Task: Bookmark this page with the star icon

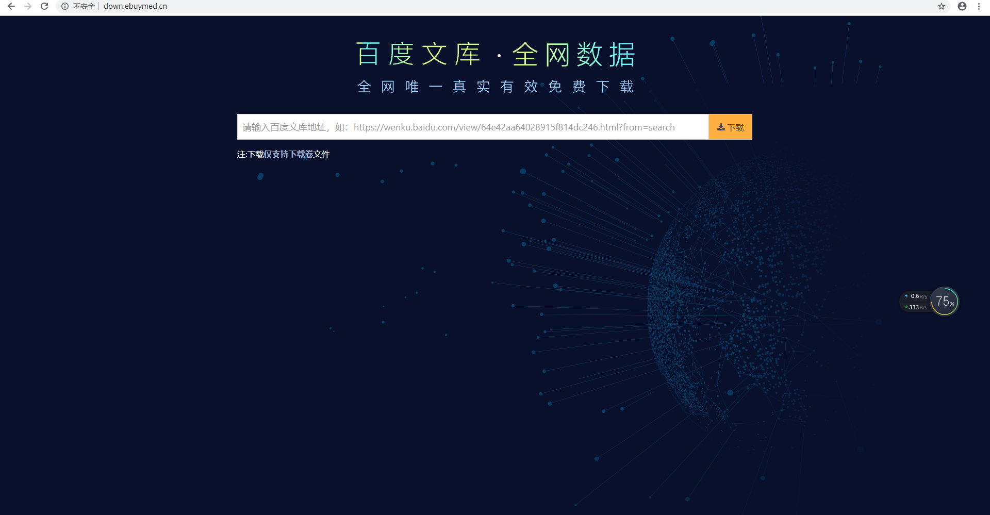Action: [942, 6]
